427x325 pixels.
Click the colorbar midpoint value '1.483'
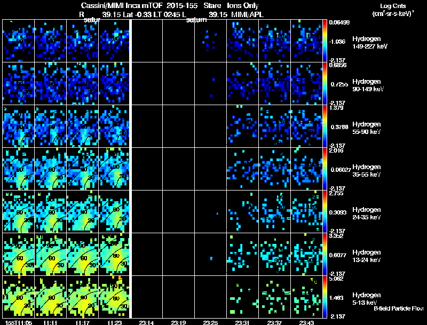point(336,298)
